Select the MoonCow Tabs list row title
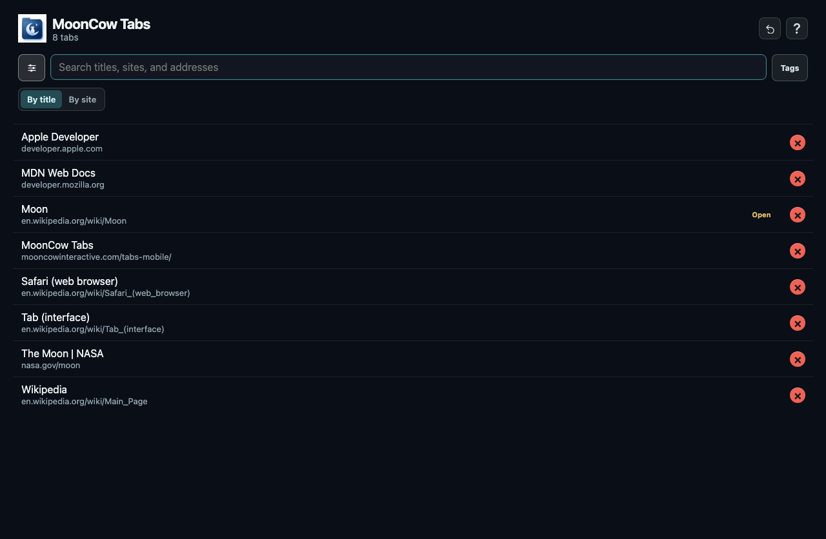The width and height of the screenshot is (826, 539). tap(57, 245)
